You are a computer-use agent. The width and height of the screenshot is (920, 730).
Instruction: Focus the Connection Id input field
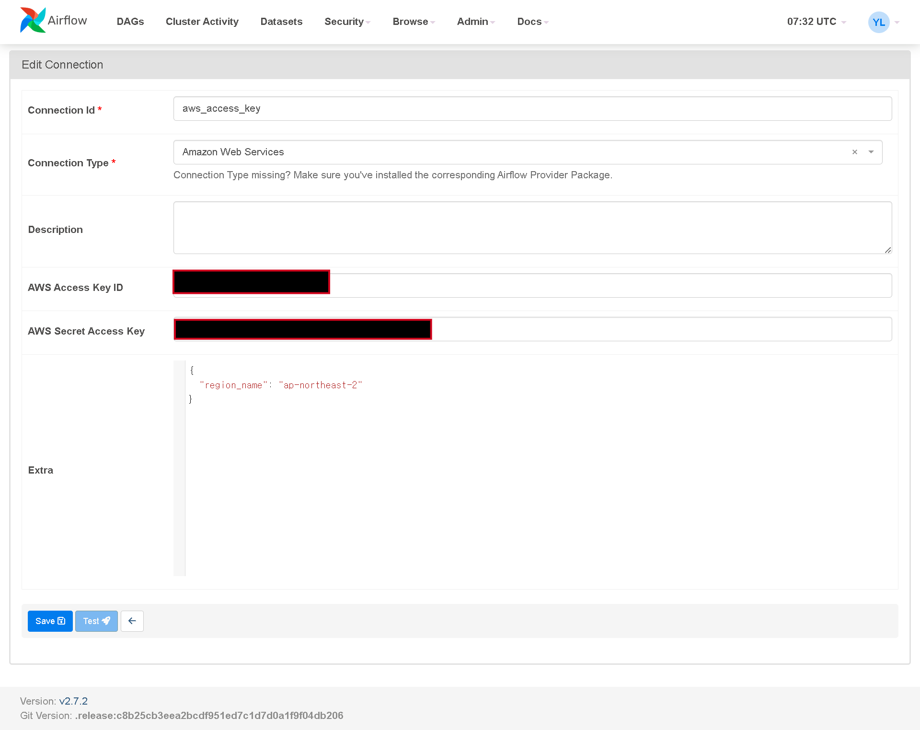[x=532, y=109]
